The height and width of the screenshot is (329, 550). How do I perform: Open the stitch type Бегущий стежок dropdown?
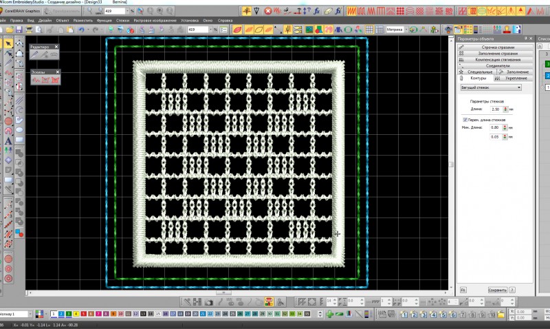(x=491, y=87)
